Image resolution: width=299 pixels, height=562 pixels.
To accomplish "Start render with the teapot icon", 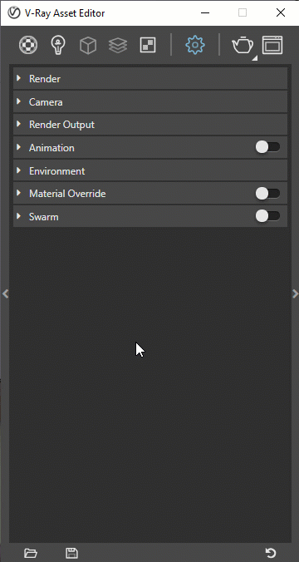I will (243, 46).
